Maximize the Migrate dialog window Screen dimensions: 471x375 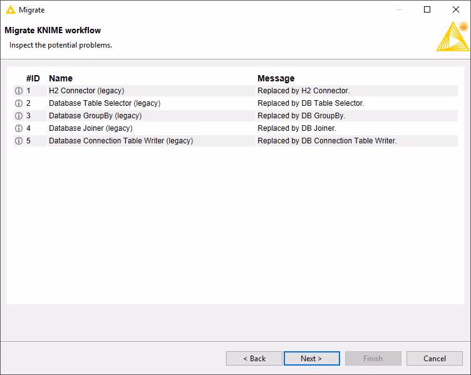click(427, 10)
